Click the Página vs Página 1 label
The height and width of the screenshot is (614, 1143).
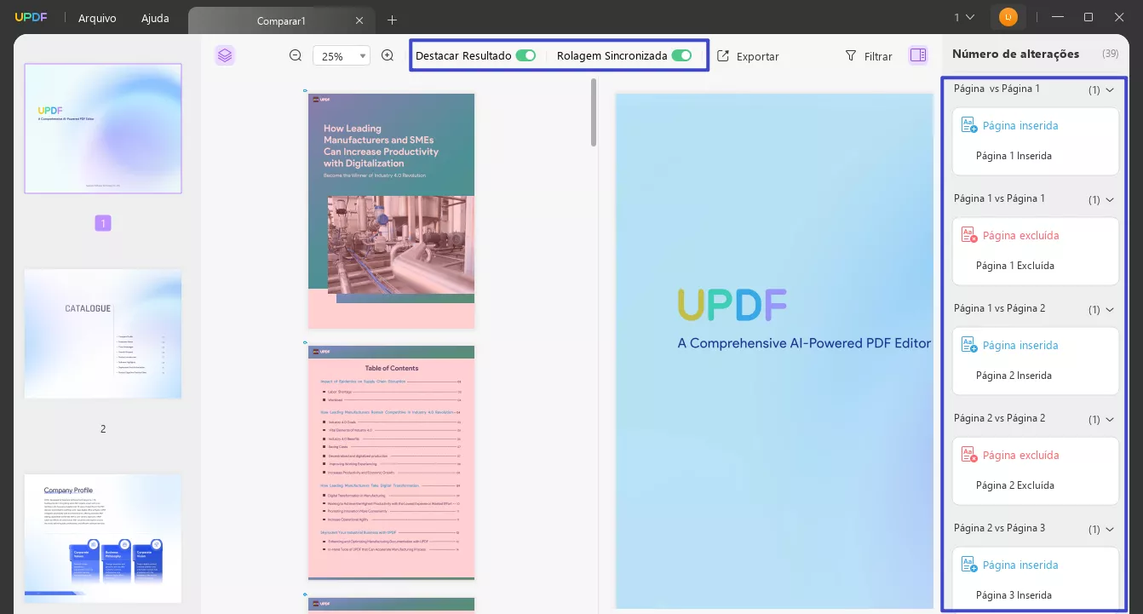[x=997, y=89]
